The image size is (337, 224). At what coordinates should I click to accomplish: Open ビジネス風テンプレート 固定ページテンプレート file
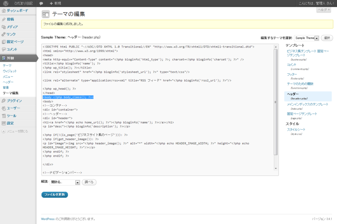[308, 53]
